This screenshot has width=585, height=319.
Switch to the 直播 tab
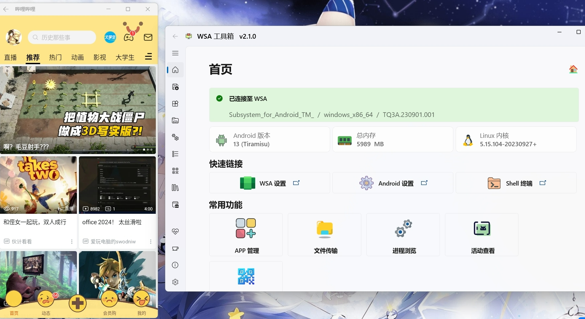point(10,57)
